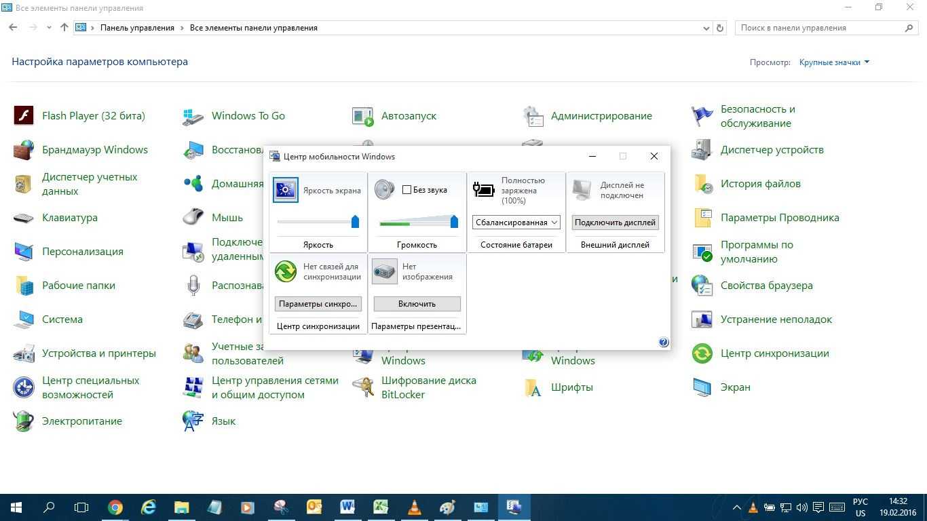Open VLC media player from taskbar
The image size is (927, 521).
(414, 507)
